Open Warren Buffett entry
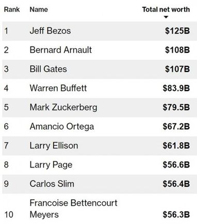Viewport: 197px width, 224px height. coord(58,88)
